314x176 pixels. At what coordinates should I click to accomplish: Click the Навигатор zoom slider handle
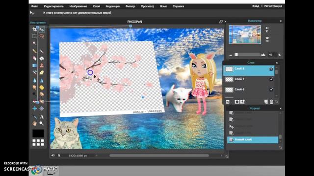[236, 55]
